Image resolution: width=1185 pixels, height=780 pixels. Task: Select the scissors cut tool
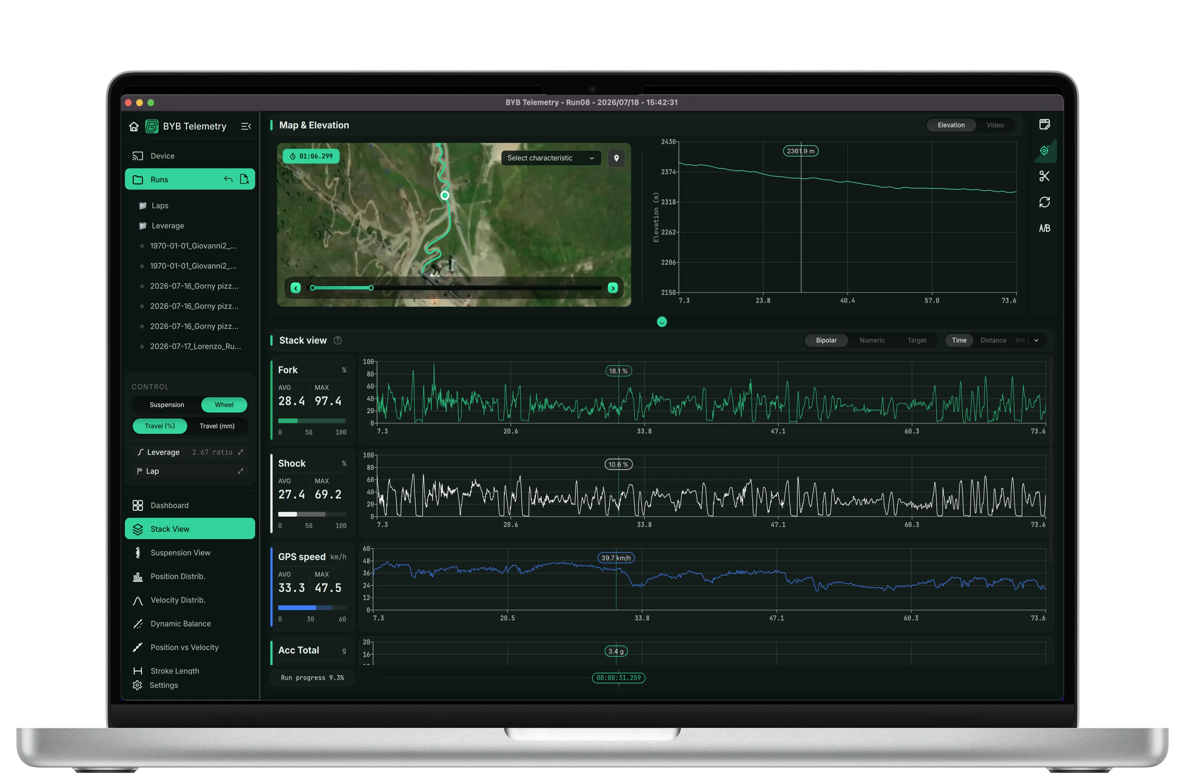pyautogui.click(x=1044, y=176)
